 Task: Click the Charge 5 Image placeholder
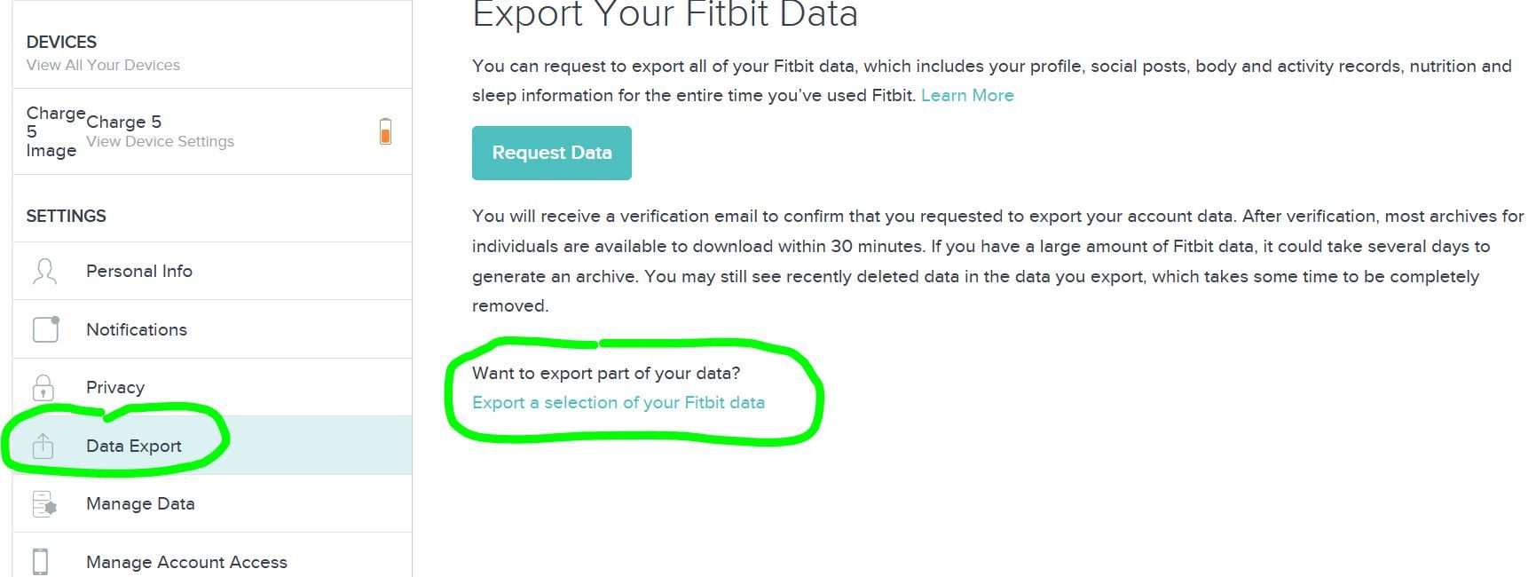pyautogui.click(x=51, y=131)
